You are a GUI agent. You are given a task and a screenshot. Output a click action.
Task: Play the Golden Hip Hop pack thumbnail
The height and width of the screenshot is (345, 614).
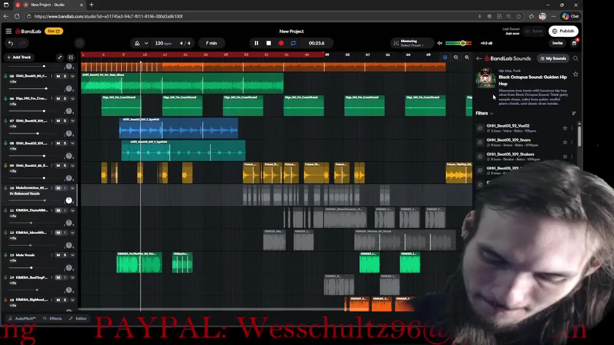pyautogui.click(x=485, y=78)
